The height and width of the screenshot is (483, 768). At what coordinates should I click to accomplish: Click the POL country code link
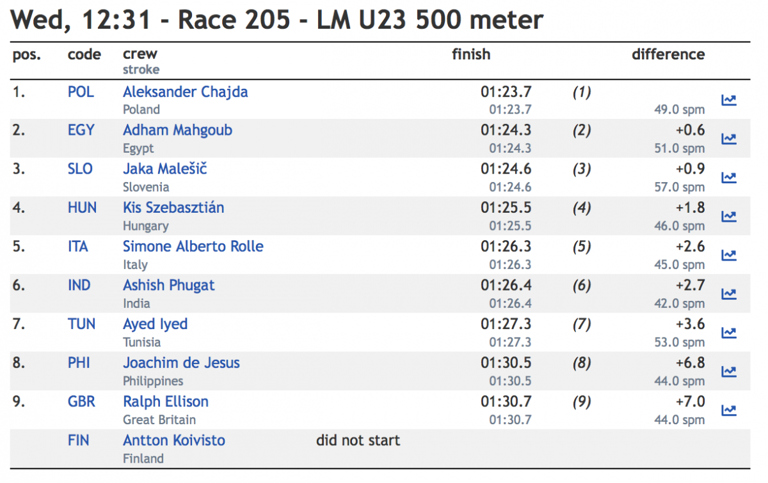tap(81, 92)
